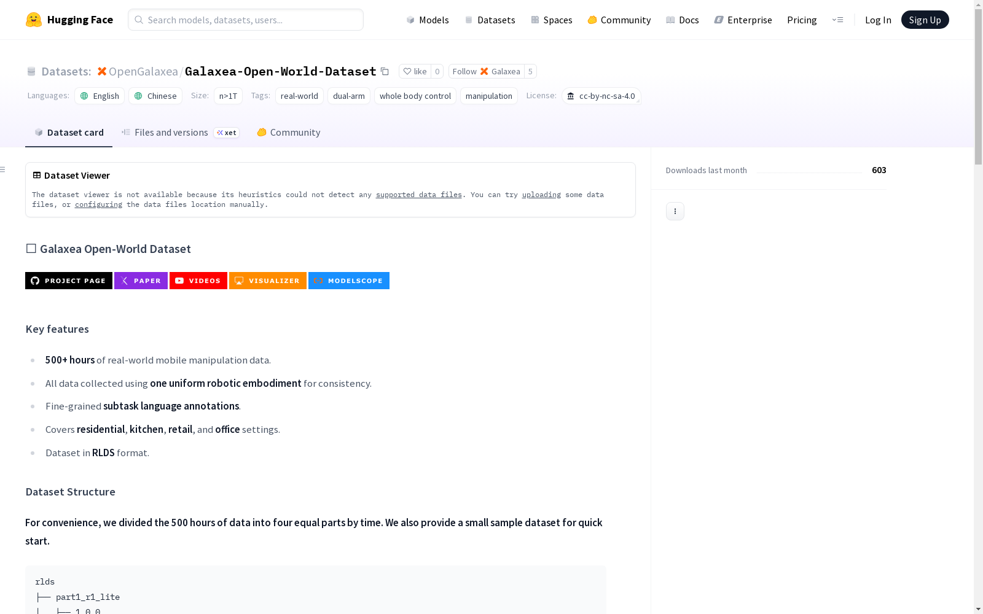Focus the search models and datasets field
This screenshot has height=614, width=983.
(246, 20)
